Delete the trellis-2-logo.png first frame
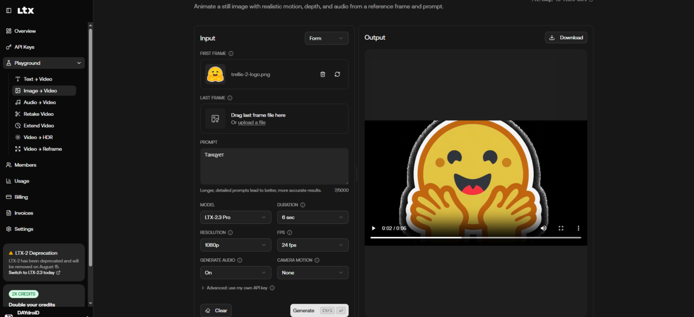This screenshot has height=317, width=694. 323,74
